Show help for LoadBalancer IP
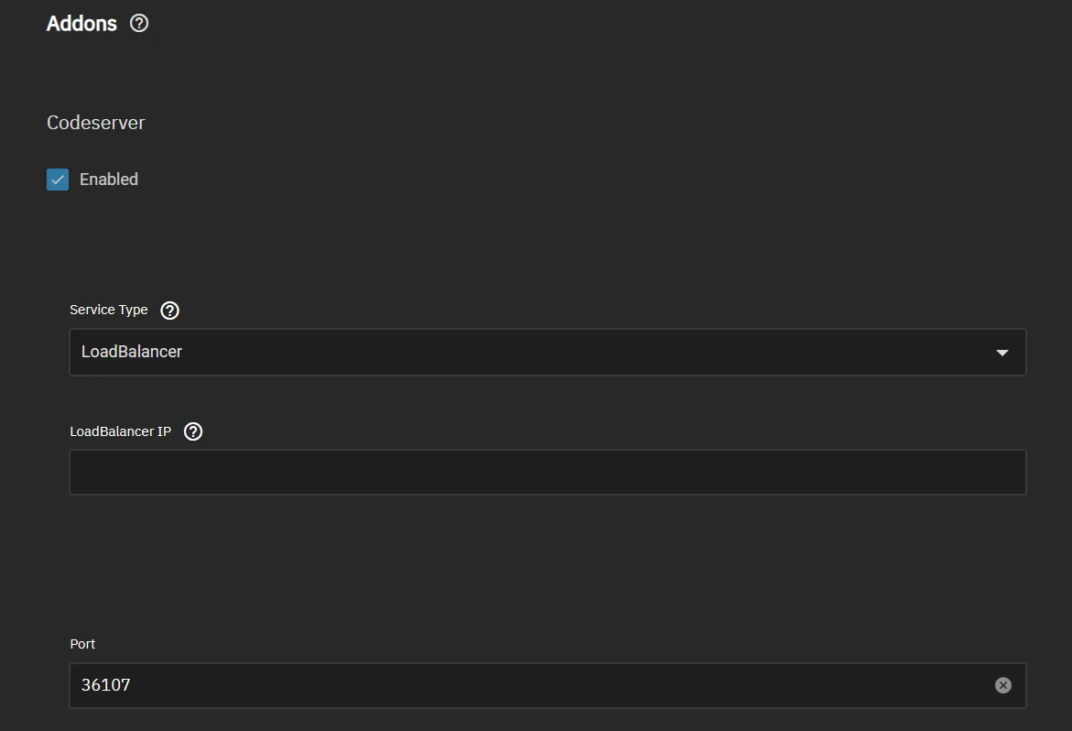 pos(193,431)
